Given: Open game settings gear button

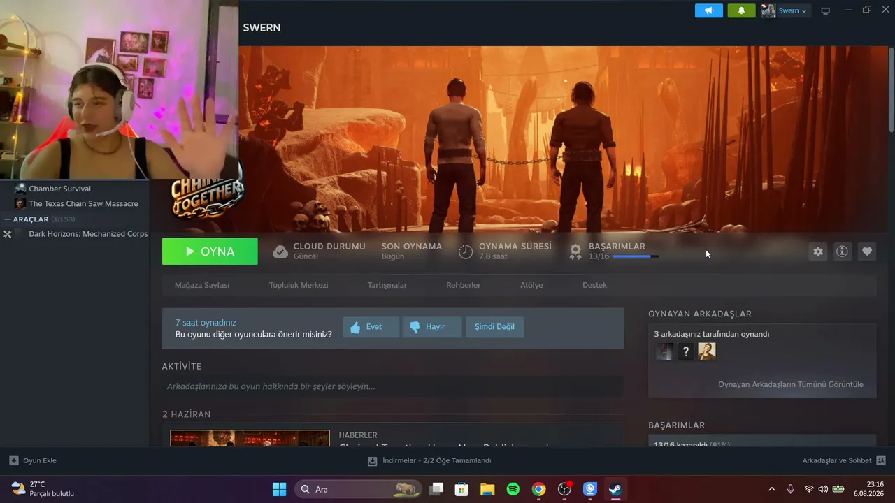Looking at the screenshot, I should (x=818, y=251).
